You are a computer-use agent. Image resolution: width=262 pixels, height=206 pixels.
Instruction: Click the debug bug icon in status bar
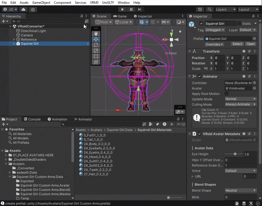pyautogui.click(x=237, y=203)
